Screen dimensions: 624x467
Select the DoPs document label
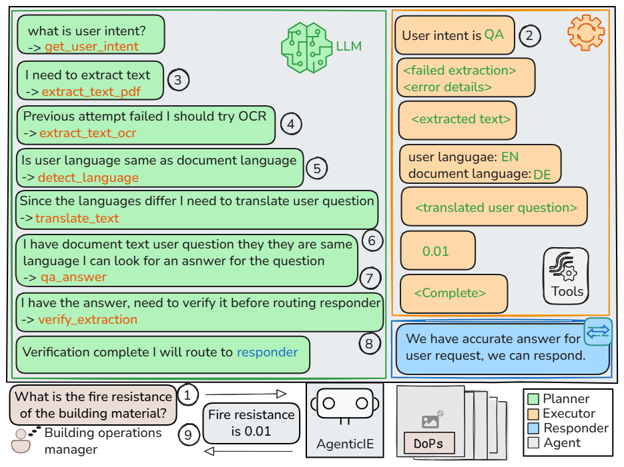428,442
